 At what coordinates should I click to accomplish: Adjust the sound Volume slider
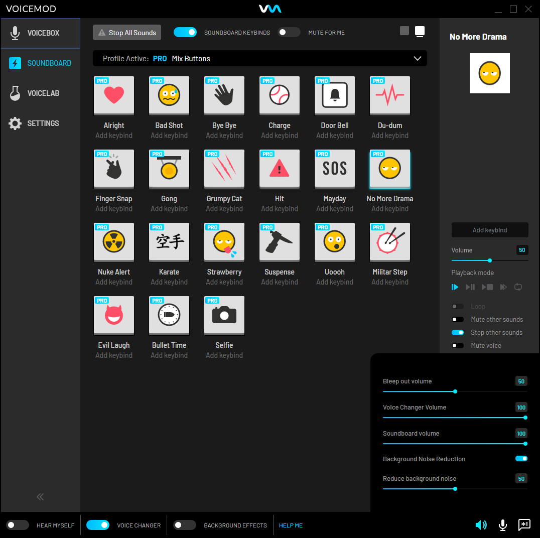coord(490,260)
